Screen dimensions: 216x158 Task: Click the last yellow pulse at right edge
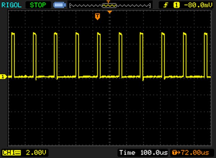[206, 54]
